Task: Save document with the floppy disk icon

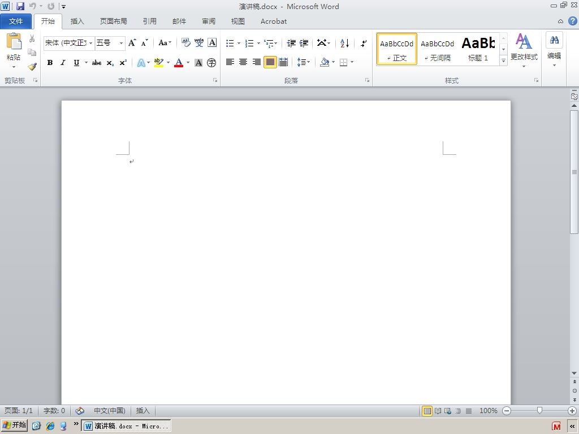Action: [20, 6]
